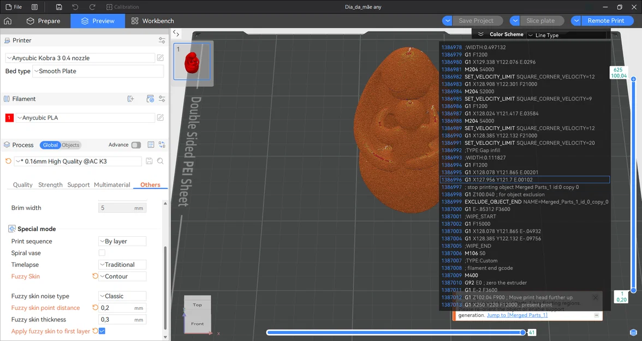
Task: Click the Fuzzy skin point distance field
Action: tap(122, 308)
